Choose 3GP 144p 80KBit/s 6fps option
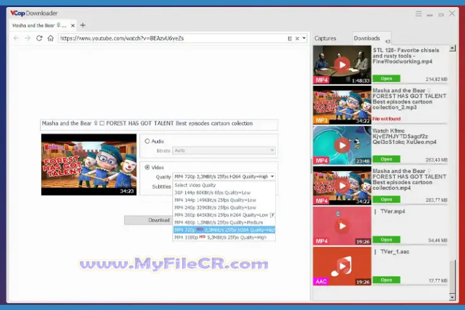 pyautogui.click(x=224, y=192)
